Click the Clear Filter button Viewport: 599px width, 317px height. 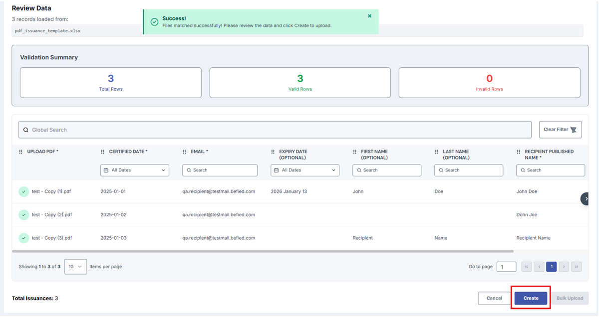coord(560,130)
